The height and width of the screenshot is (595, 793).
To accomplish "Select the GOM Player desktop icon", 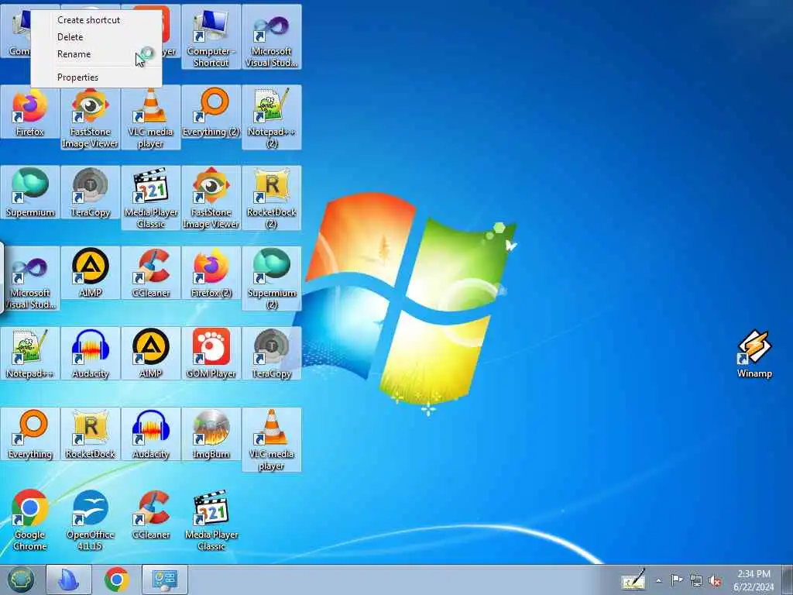I will pyautogui.click(x=211, y=353).
